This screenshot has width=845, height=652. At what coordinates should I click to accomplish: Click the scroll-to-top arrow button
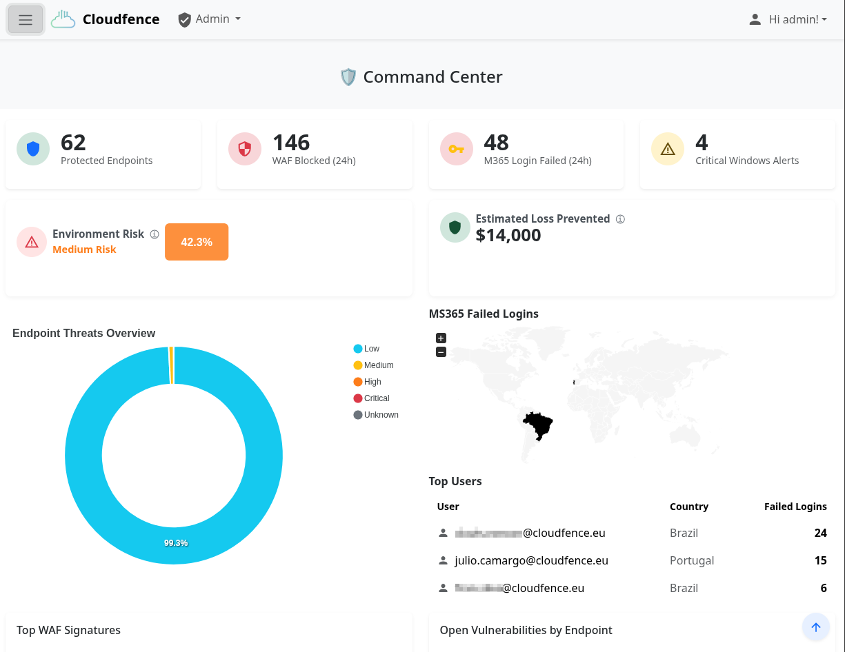[816, 627]
